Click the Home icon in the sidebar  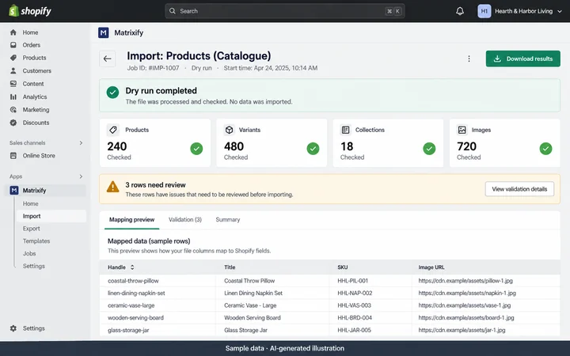pyautogui.click(x=13, y=32)
